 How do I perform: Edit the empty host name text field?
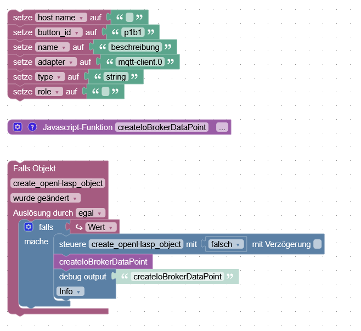(x=129, y=18)
